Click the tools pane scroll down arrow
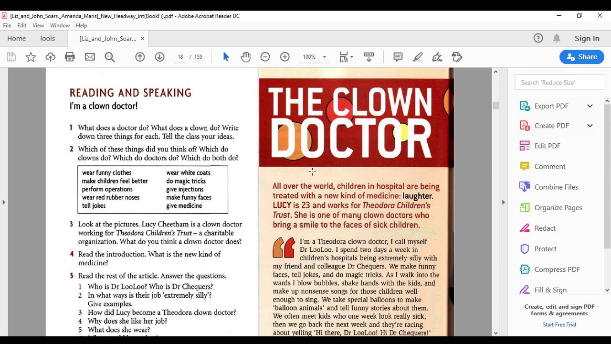 [607, 290]
